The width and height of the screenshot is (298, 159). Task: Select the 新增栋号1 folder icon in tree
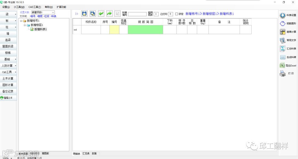tap(25, 21)
